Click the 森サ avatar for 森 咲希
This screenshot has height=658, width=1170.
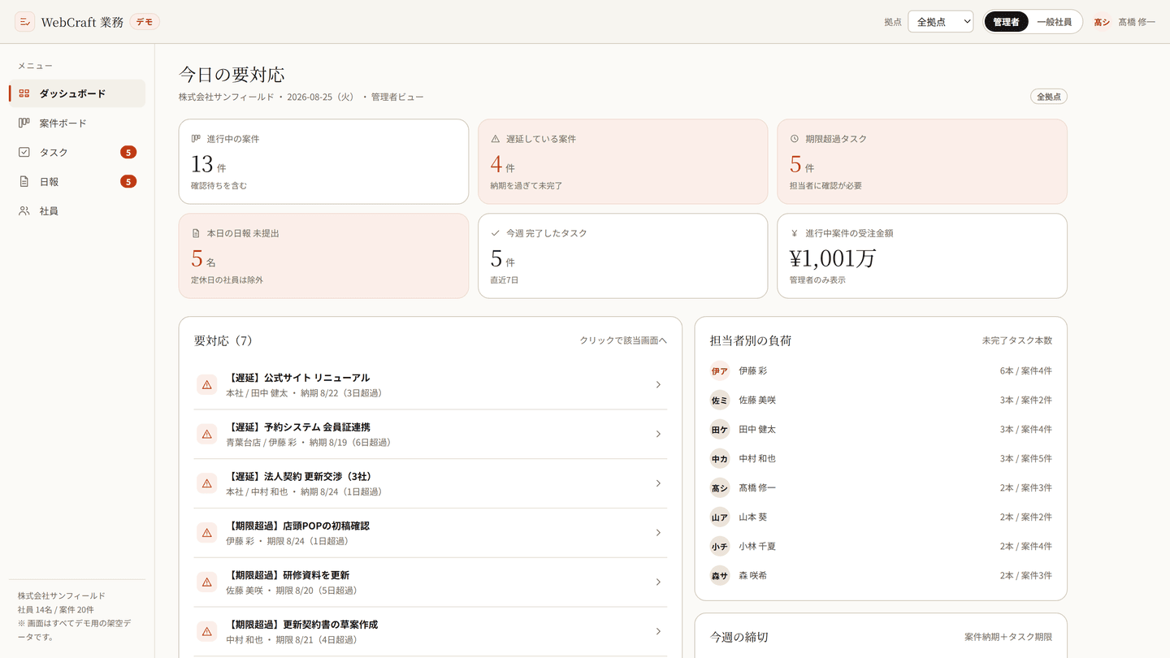(720, 575)
